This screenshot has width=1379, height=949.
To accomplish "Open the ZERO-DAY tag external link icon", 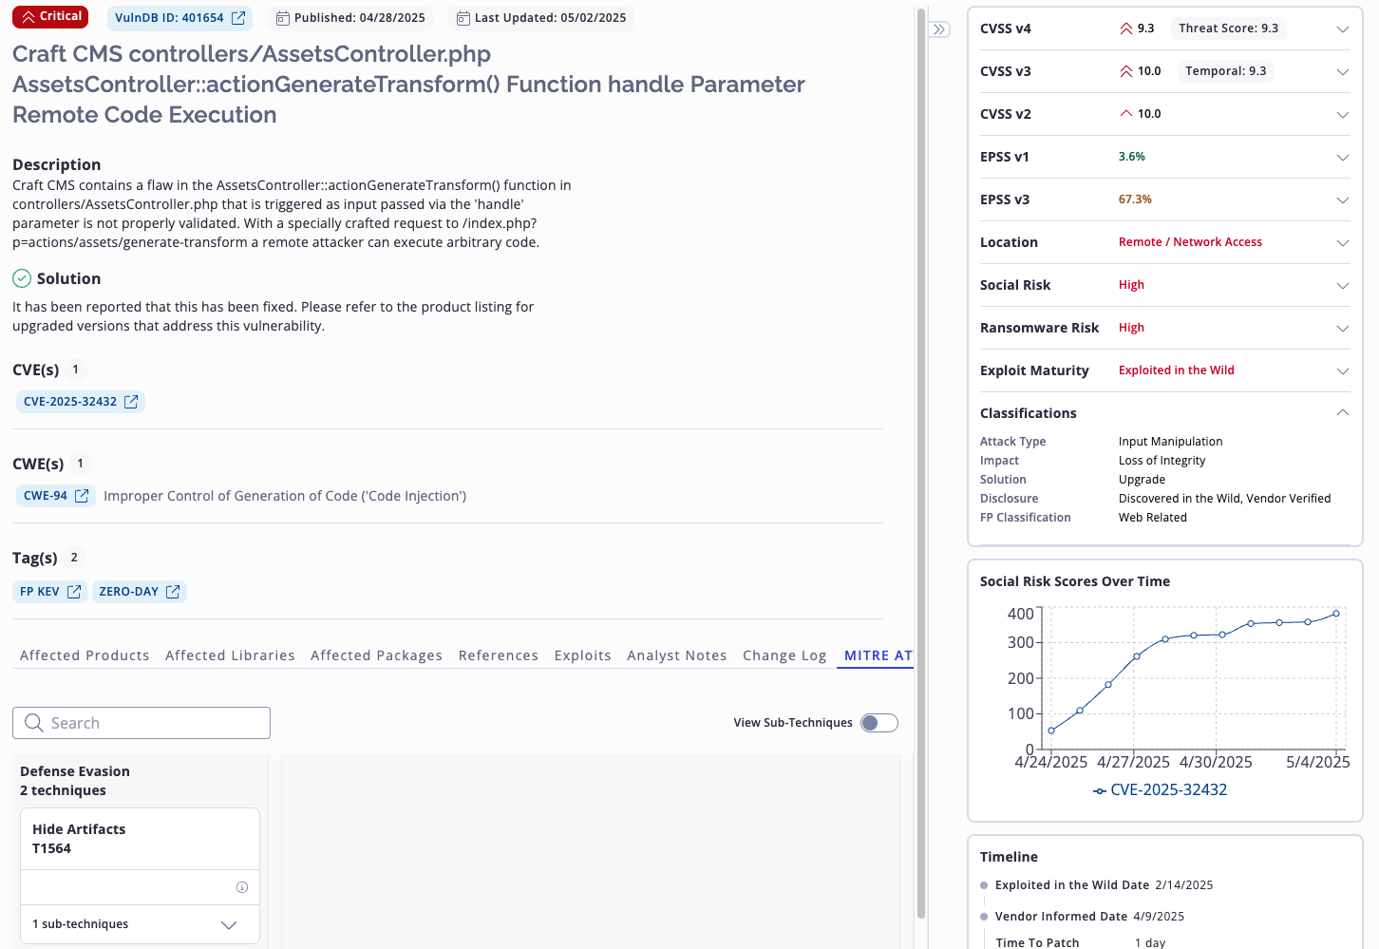I will tap(173, 592).
